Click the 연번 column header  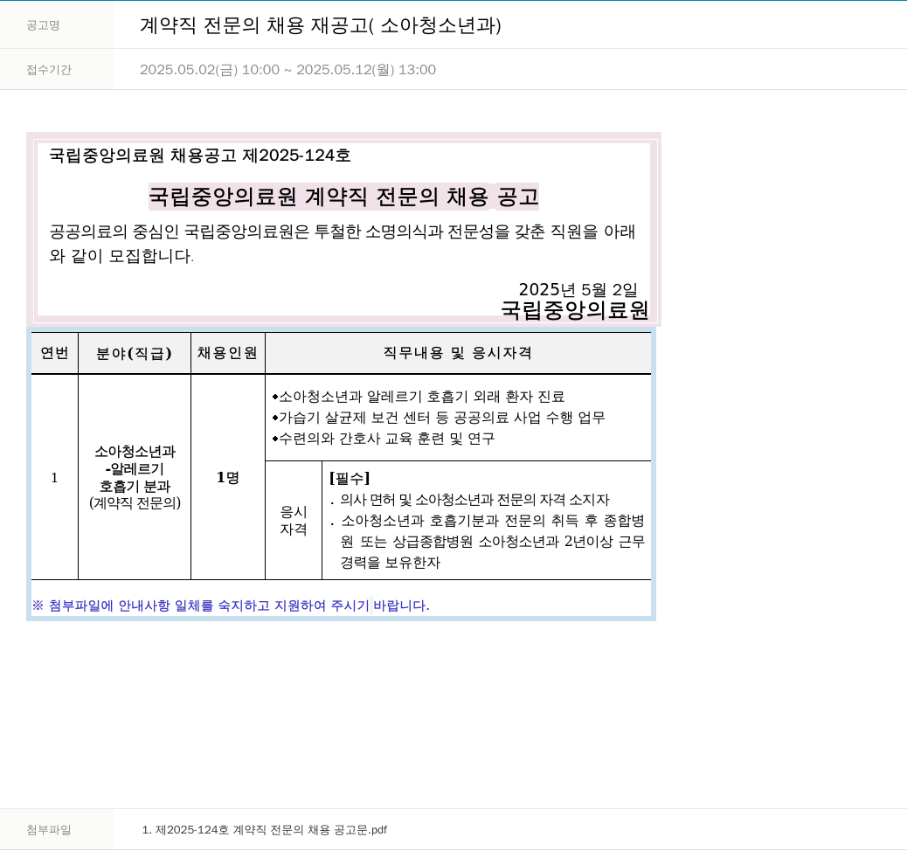tap(54, 353)
